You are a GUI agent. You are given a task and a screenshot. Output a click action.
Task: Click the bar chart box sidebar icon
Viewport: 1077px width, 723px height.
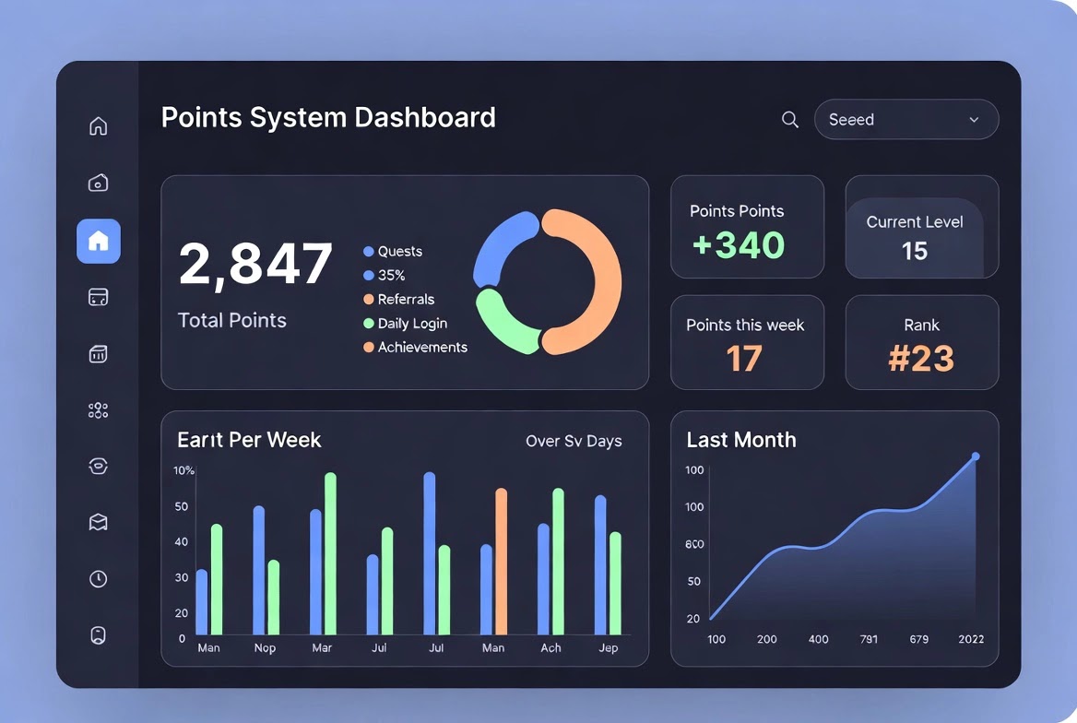99,353
